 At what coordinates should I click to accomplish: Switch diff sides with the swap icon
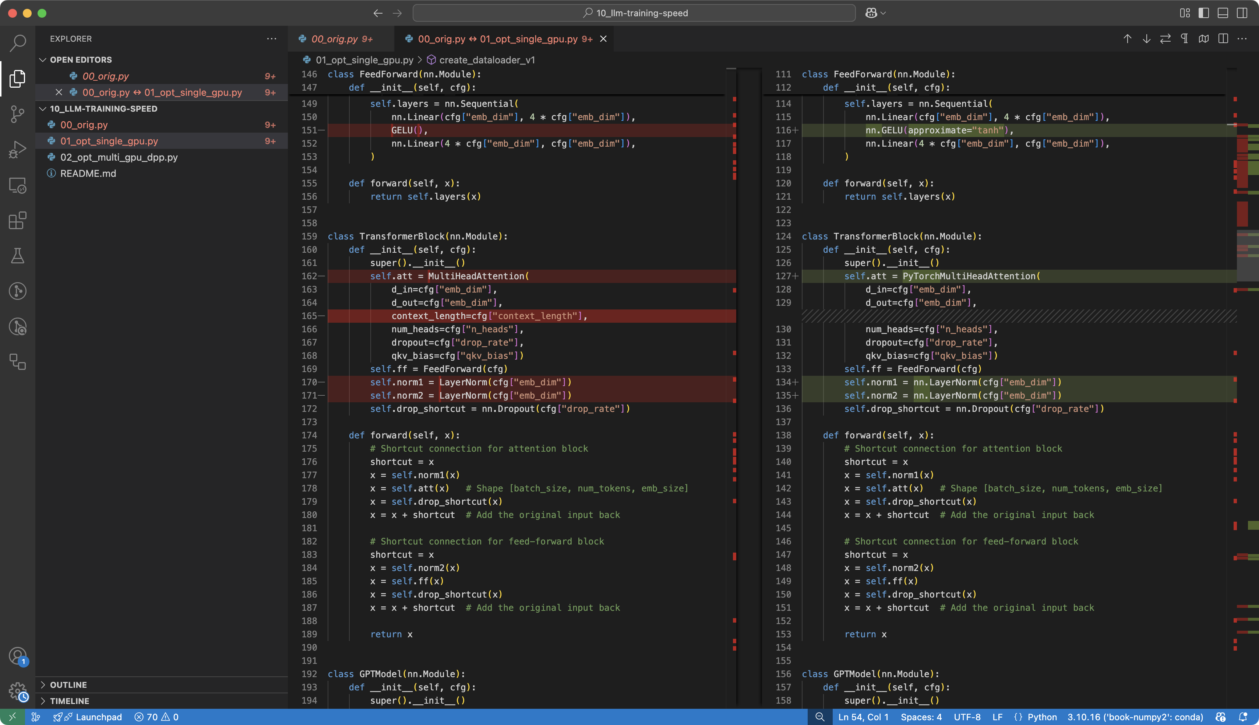pos(1165,38)
